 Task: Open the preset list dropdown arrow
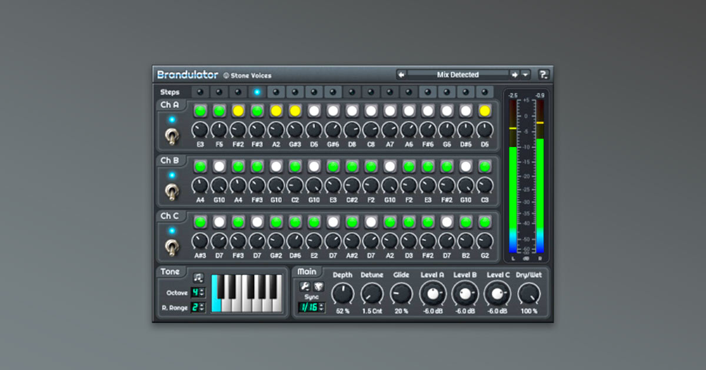525,75
